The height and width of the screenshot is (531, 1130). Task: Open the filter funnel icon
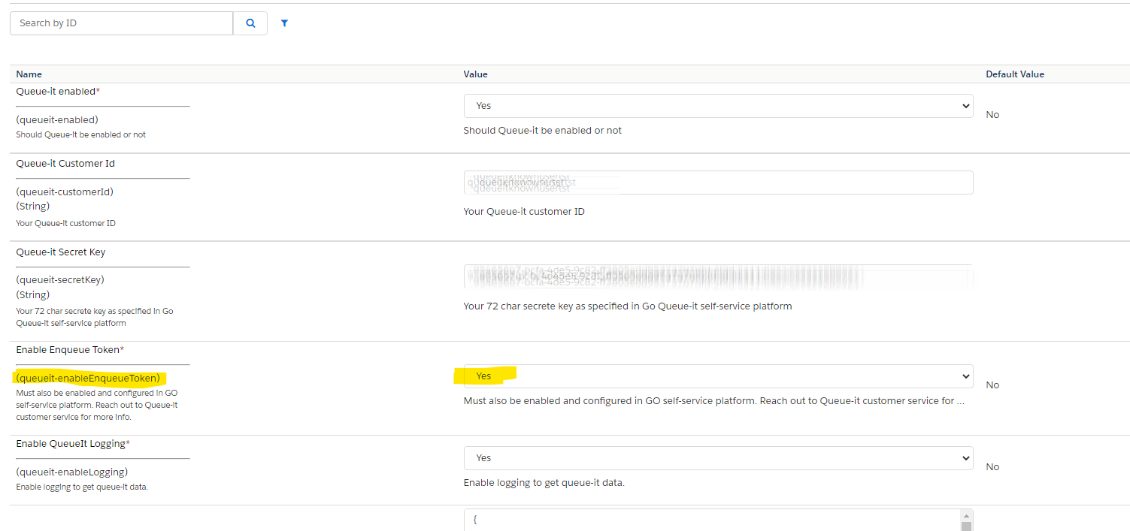coord(285,23)
